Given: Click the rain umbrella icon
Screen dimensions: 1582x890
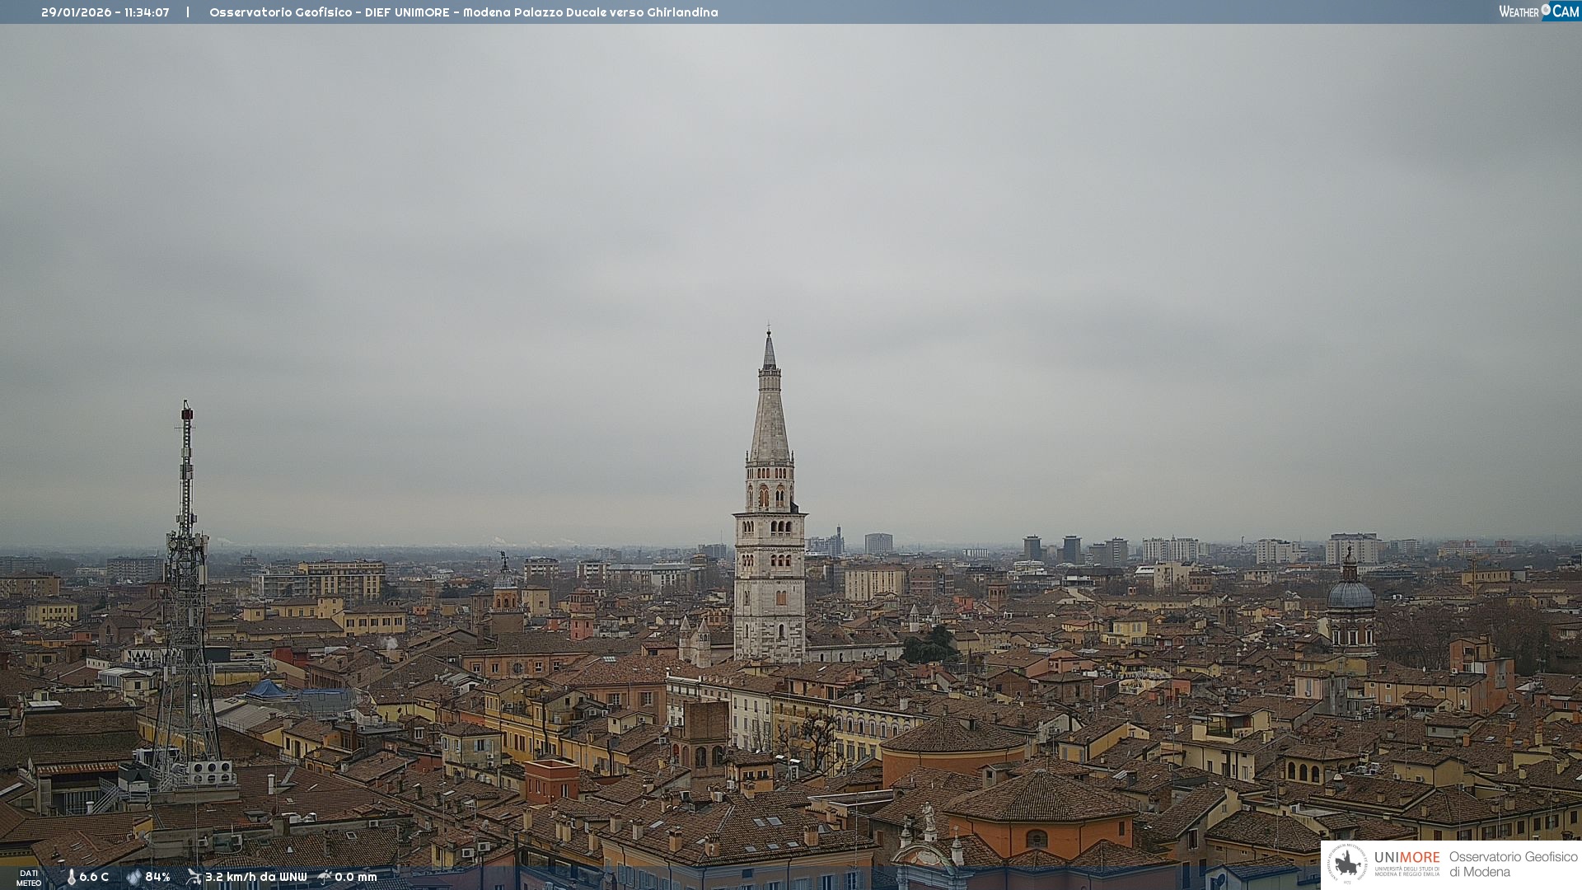Looking at the screenshot, I should [325, 877].
